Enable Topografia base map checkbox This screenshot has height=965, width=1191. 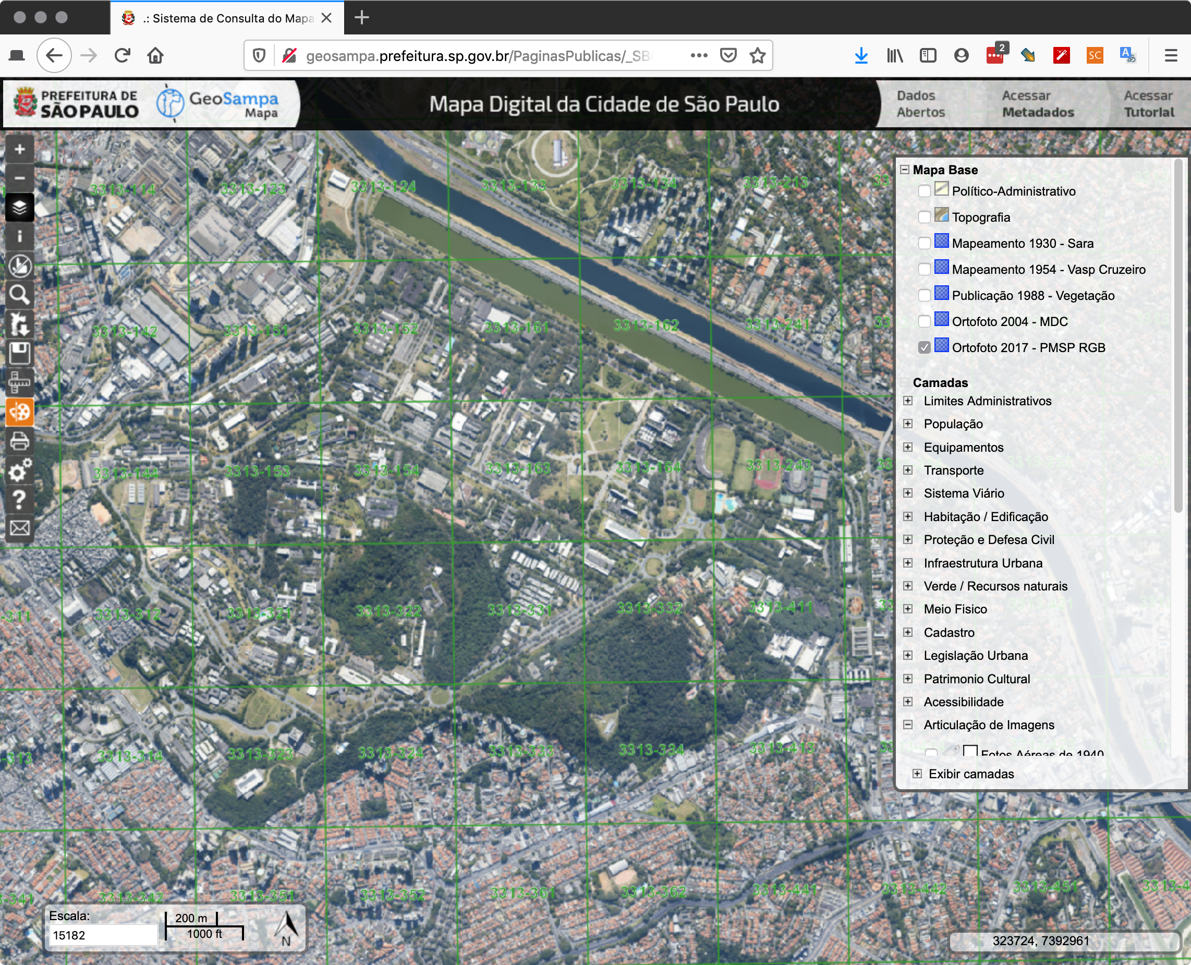tap(923, 218)
